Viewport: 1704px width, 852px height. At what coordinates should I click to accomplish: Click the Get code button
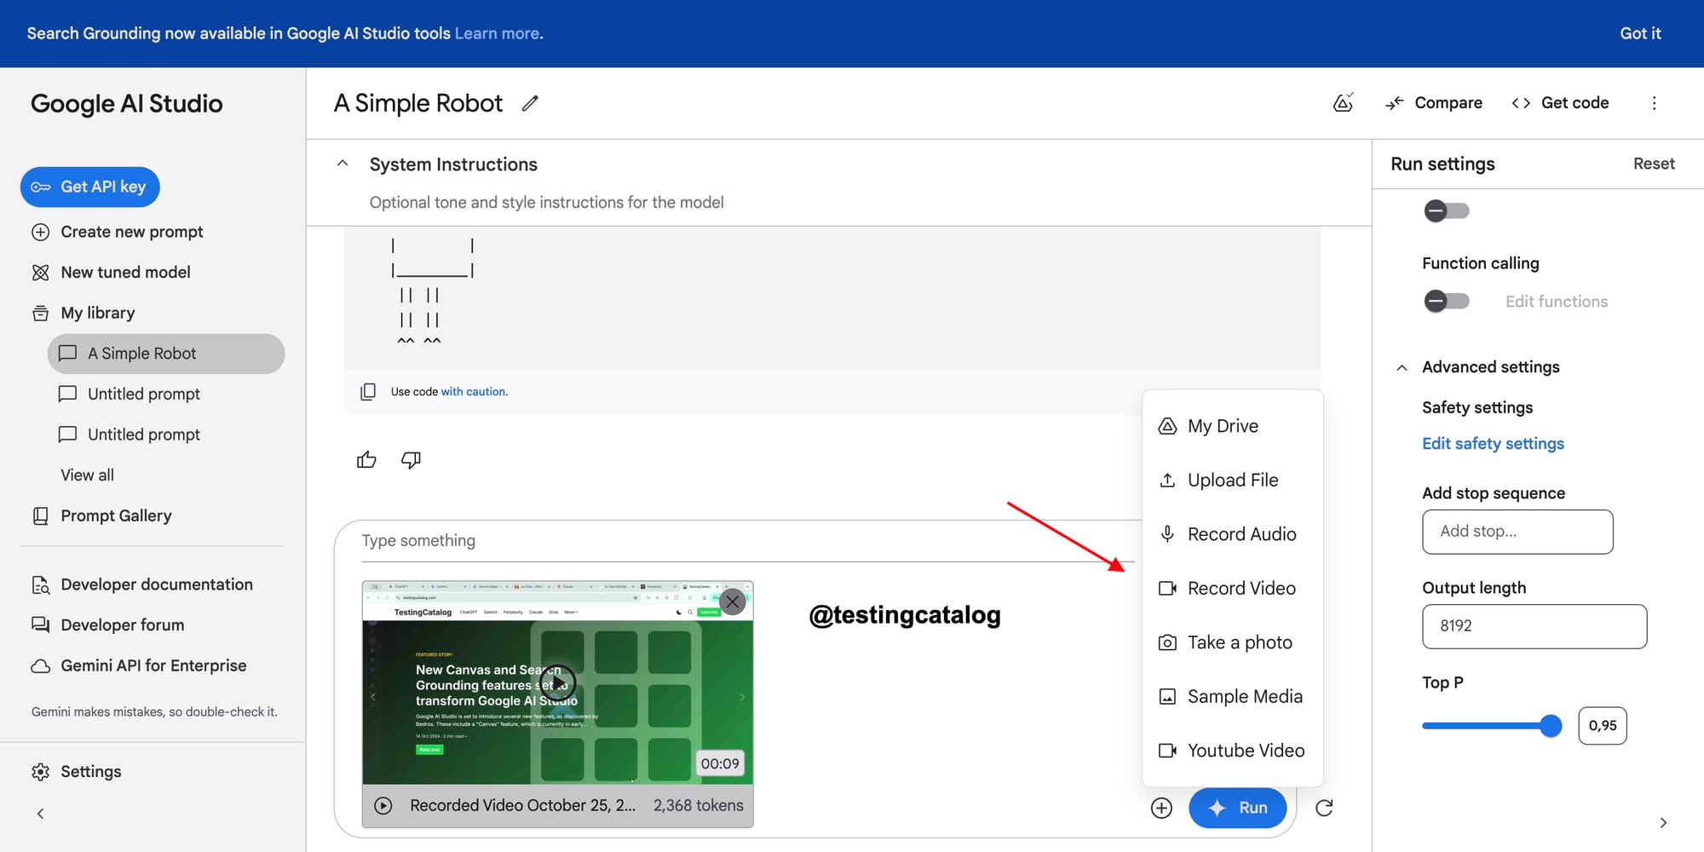pos(1561,103)
